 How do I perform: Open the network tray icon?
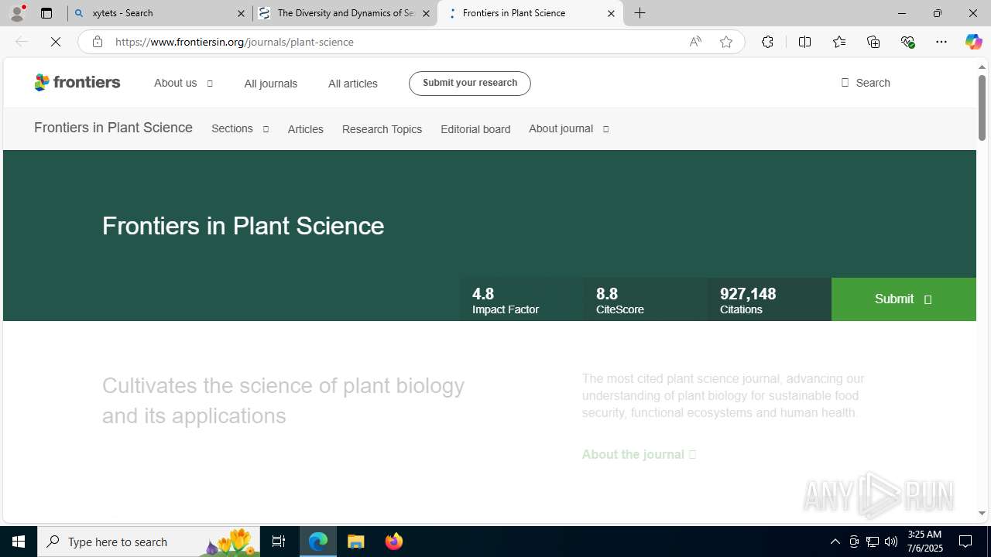(x=873, y=542)
